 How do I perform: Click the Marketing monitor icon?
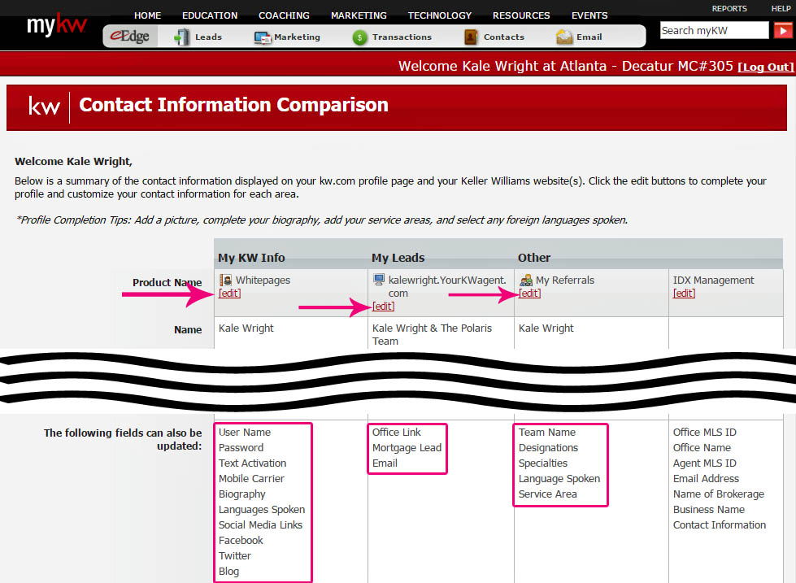(263, 37)
